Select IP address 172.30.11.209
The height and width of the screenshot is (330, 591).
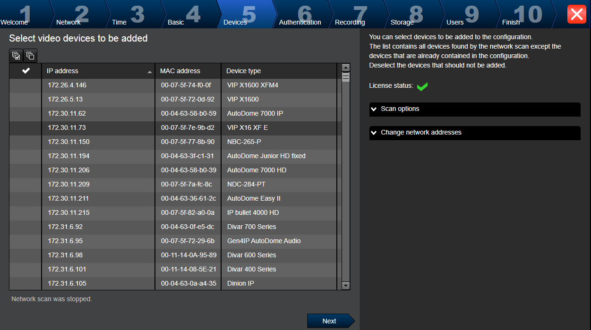(x=69, y=185)
